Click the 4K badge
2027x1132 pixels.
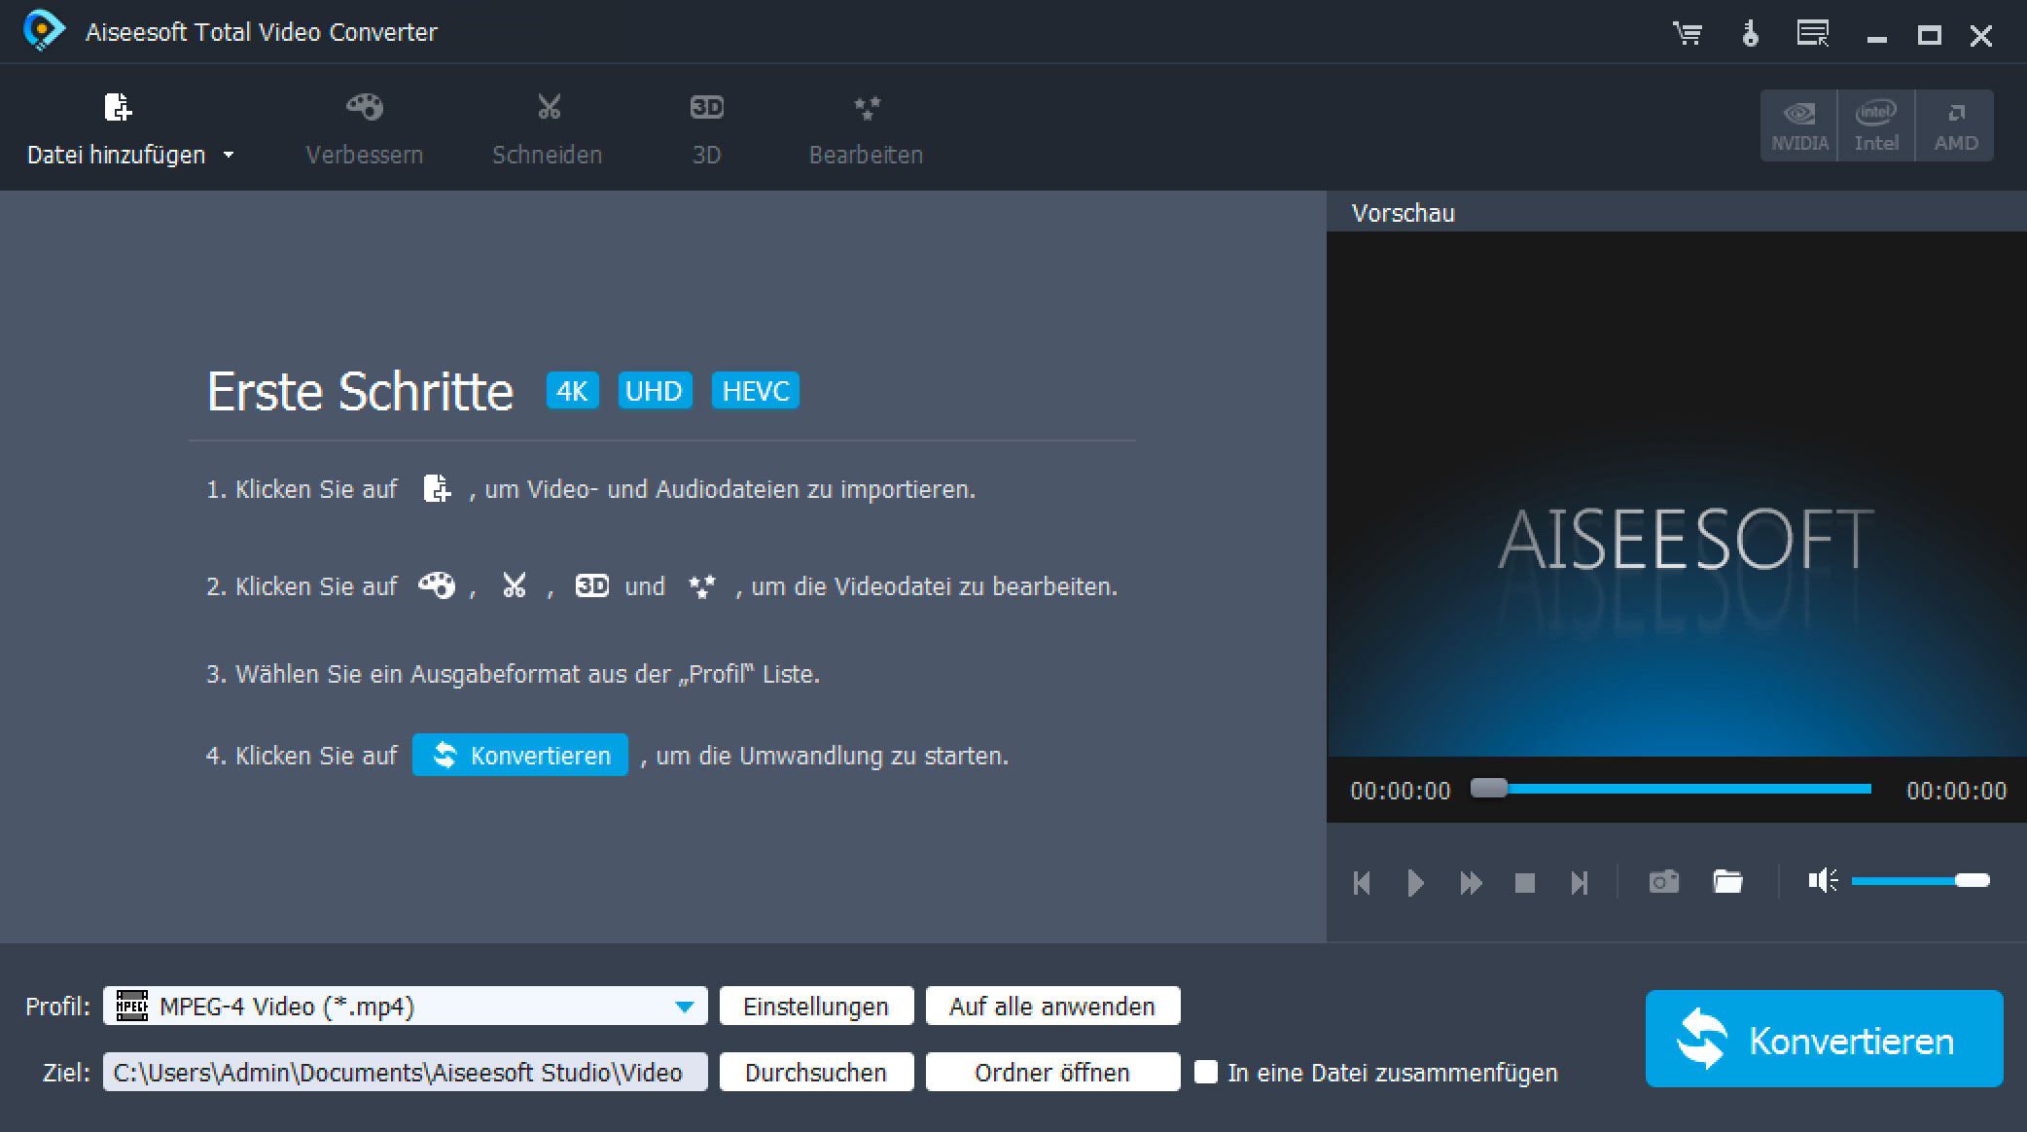click(572, 391)
